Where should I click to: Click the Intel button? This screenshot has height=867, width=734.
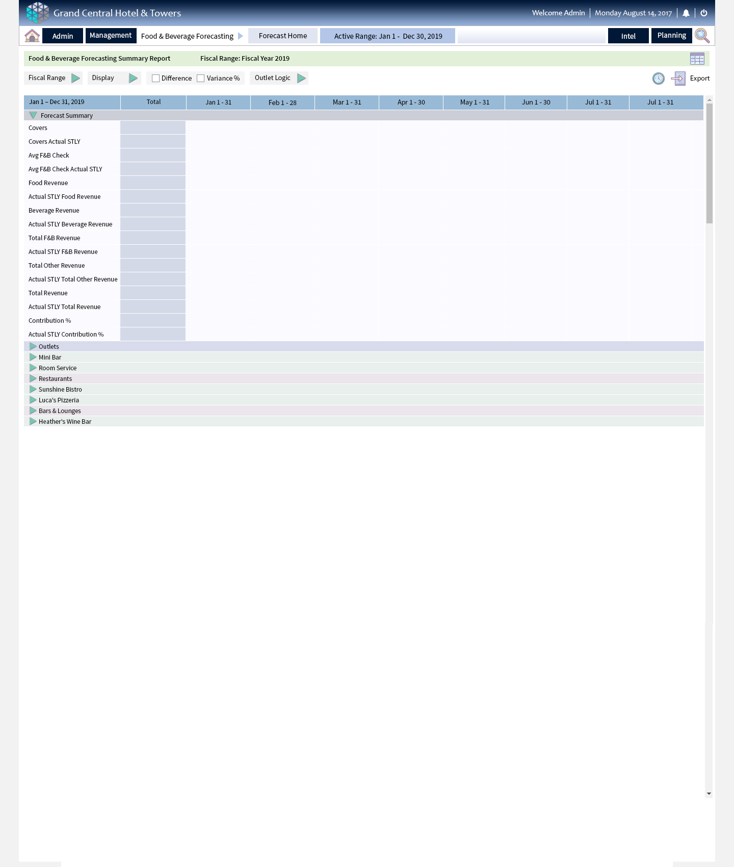628,36
